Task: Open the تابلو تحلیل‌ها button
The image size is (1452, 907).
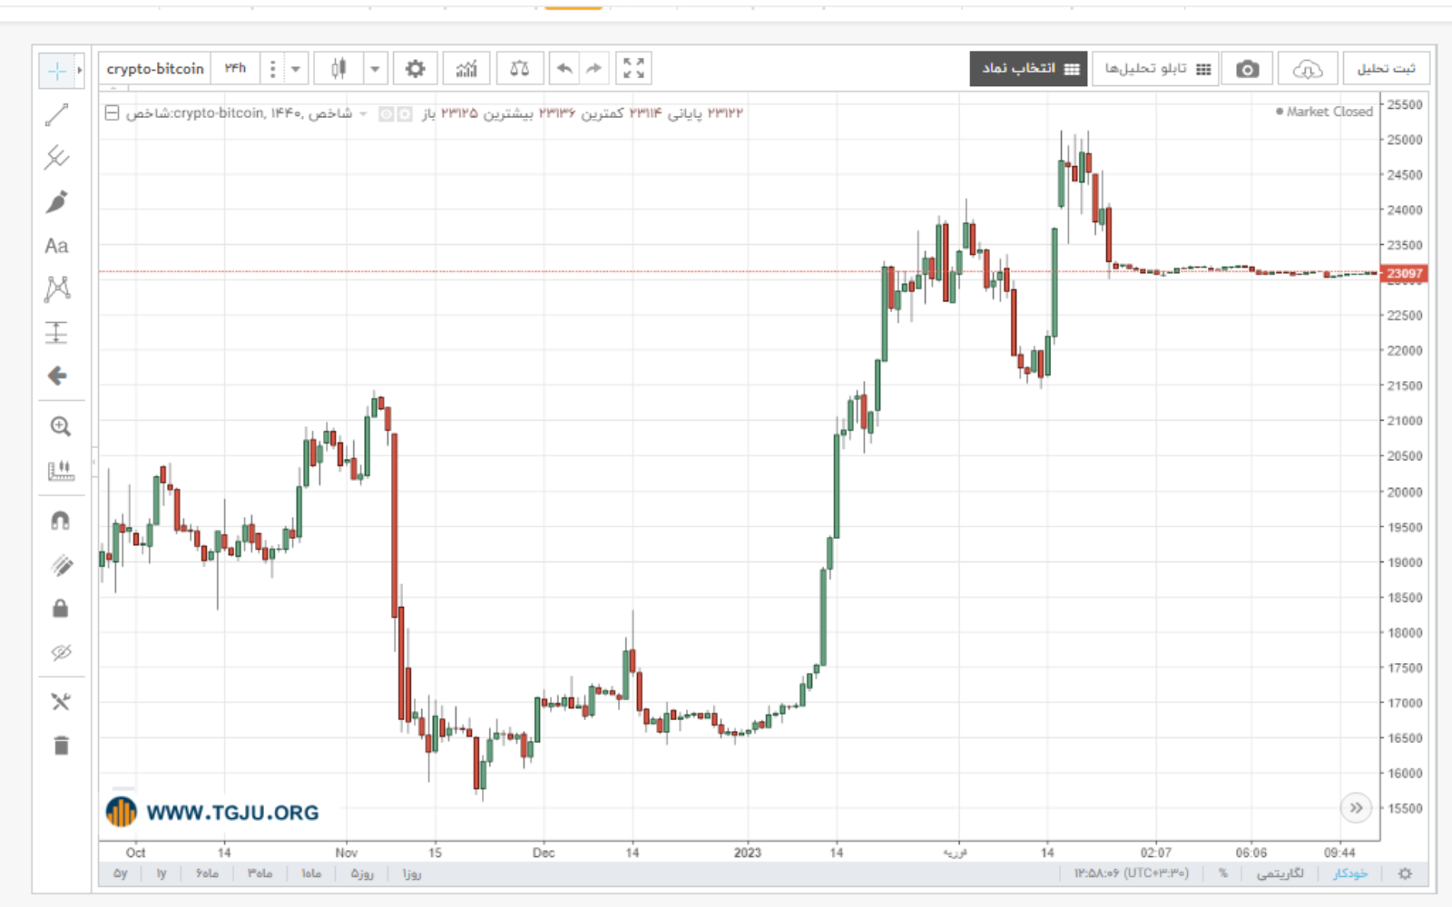Action: [x=1156, y=69]
